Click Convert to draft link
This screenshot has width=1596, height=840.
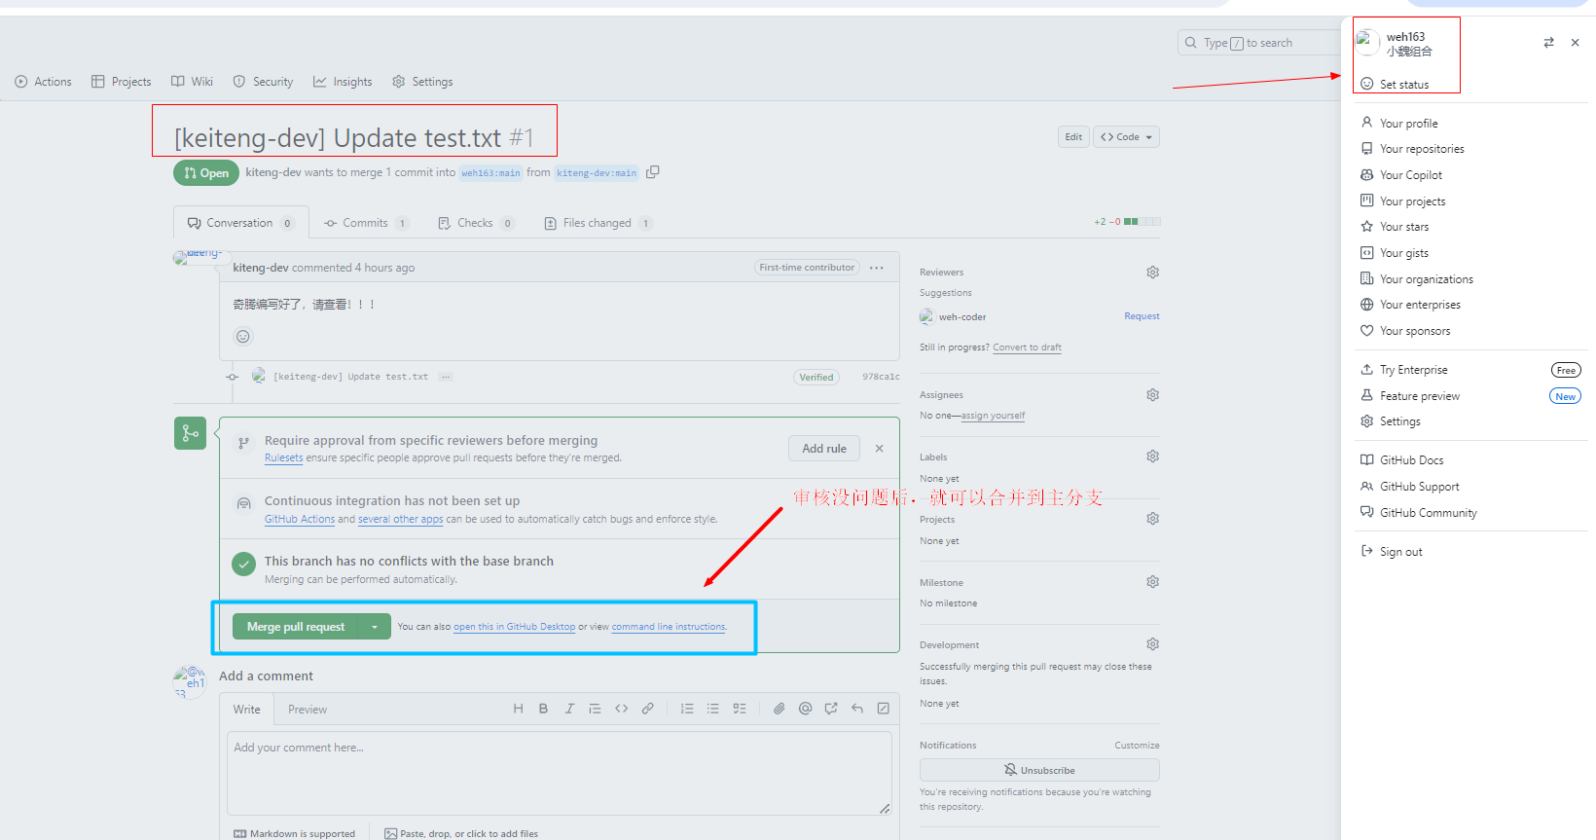point(1027,347)
